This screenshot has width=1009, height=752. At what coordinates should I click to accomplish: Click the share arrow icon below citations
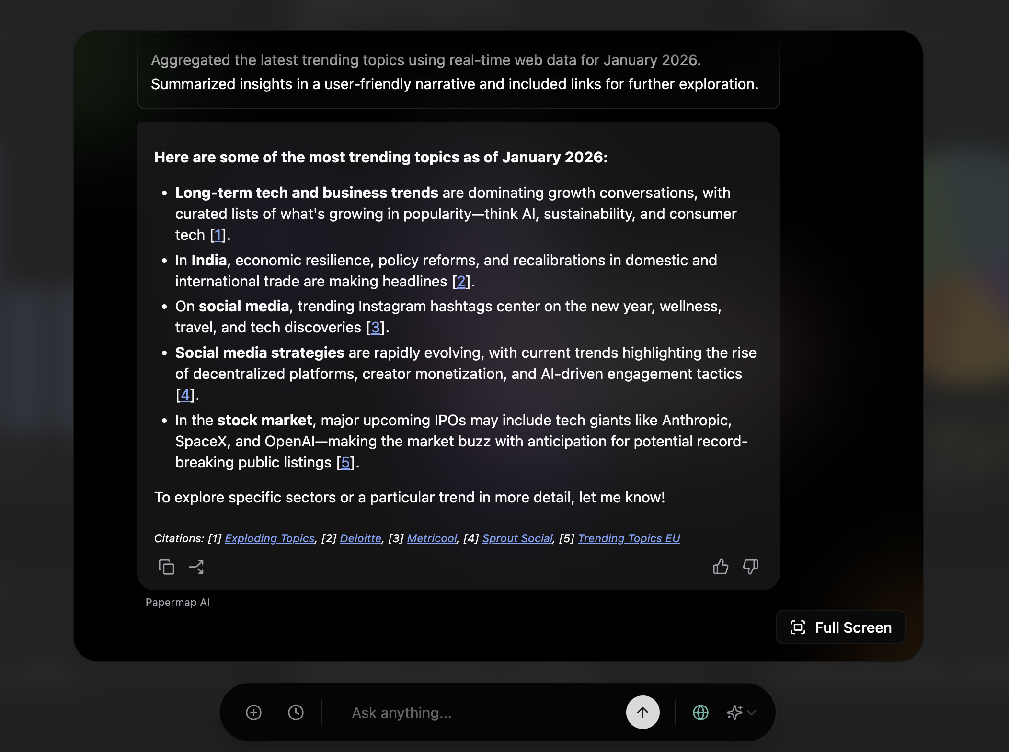pyautogui.click(x=196, y=567)
